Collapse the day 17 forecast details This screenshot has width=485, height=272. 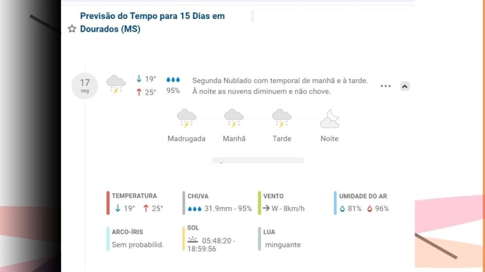pos(404,86)
